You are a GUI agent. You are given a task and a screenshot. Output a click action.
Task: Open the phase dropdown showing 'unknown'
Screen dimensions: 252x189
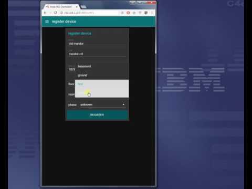pos(103,104)
